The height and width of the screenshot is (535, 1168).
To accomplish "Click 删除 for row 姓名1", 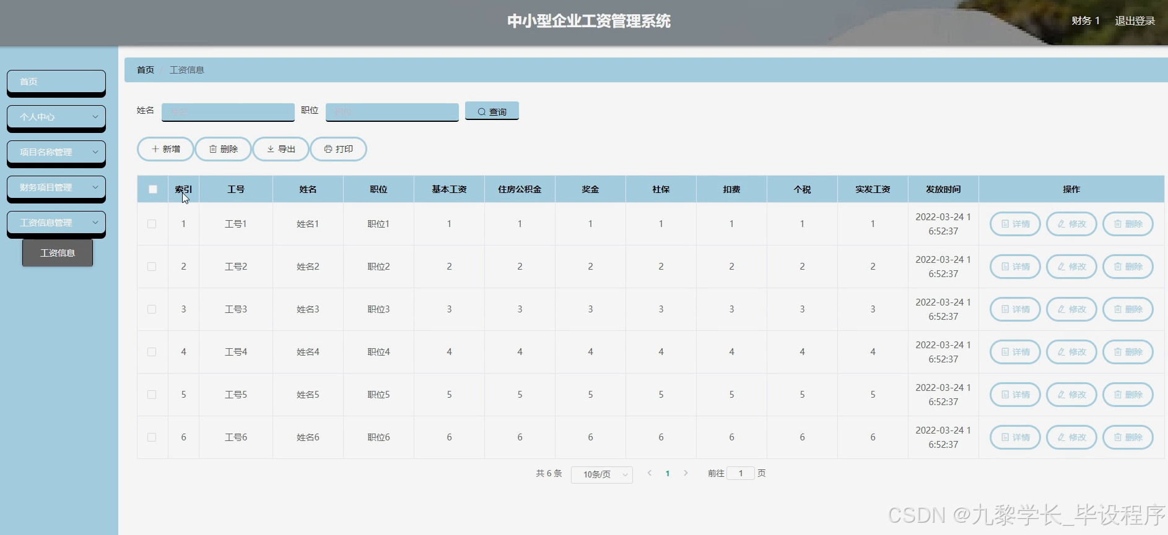I will click(1128, 224).
